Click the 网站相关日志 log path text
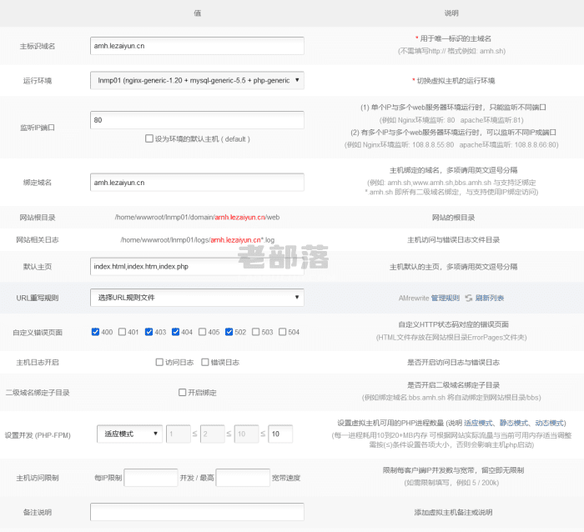Screen dimensions: 584x532 coord(198,240)
